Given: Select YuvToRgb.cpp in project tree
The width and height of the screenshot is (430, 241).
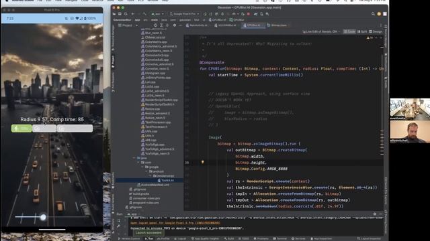Looking at the screenshot, I should [153, 145].
